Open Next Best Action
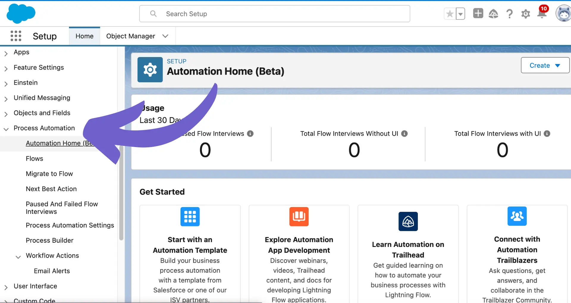This screenshot has width=571, height=303. [51, 189]
